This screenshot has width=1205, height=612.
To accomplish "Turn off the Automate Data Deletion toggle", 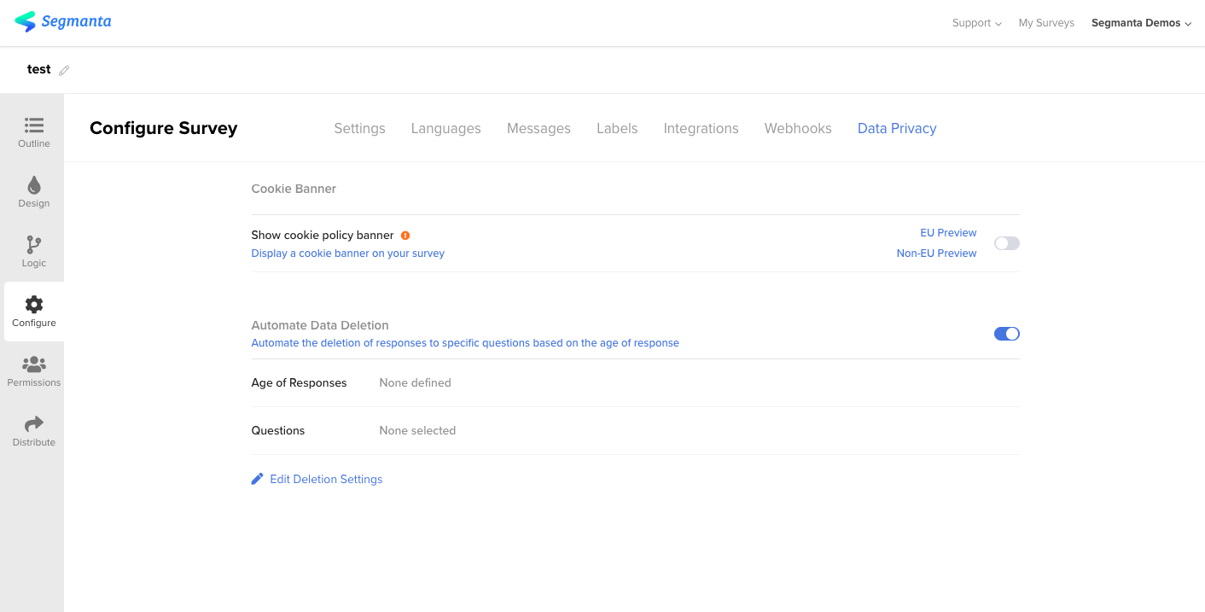I will (x=1007, y=334).
